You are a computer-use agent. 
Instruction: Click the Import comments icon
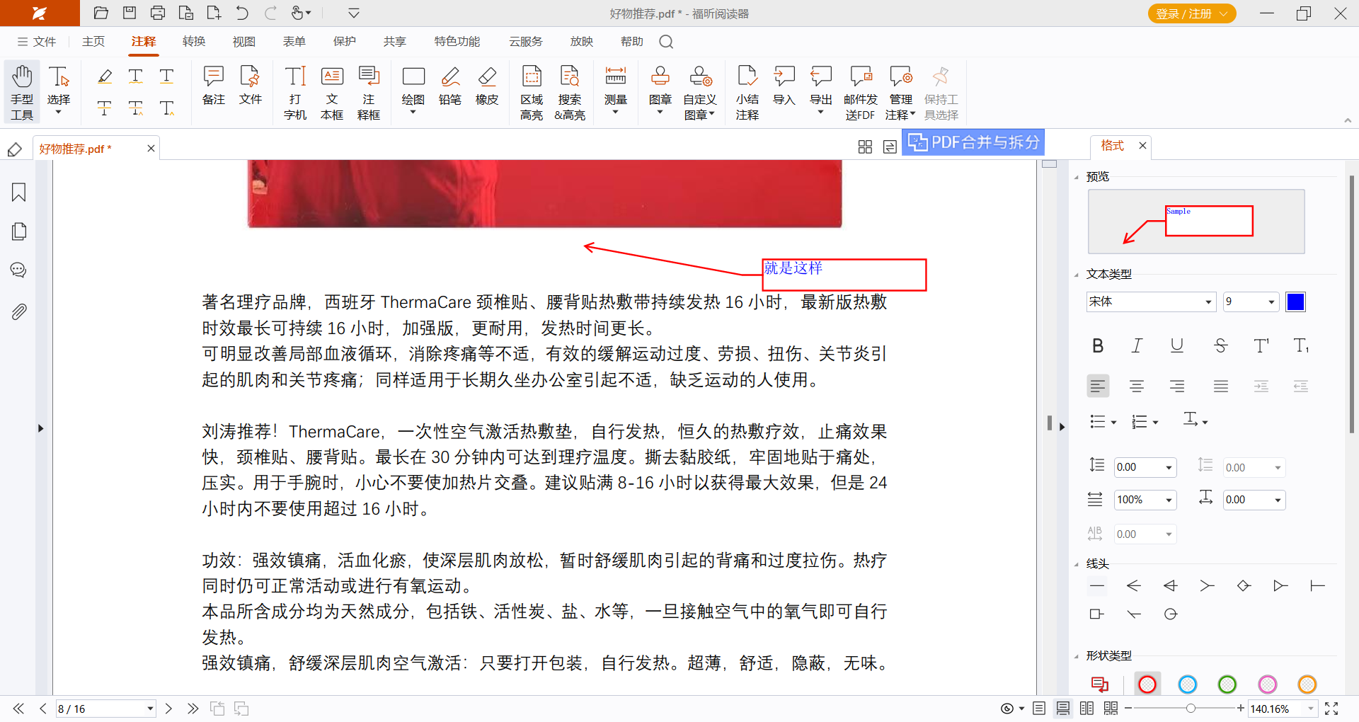784,86
